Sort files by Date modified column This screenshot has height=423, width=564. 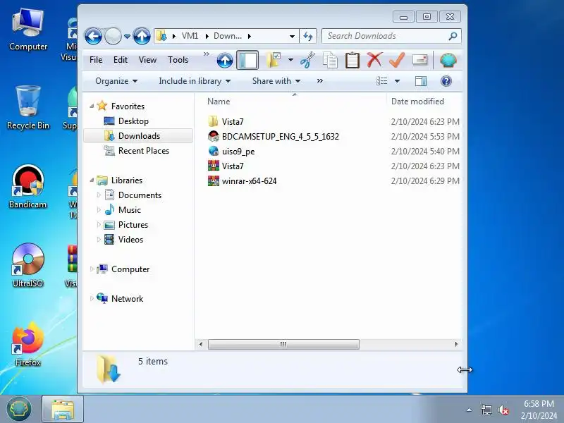coord(417,102)
